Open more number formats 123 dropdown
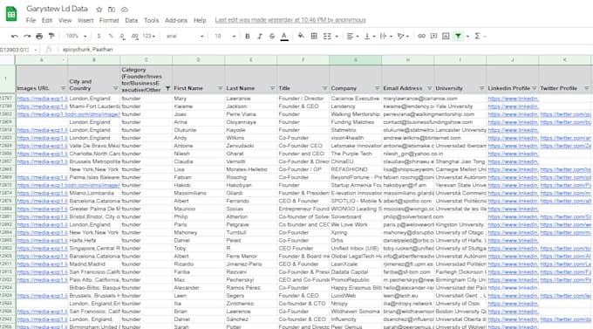The height and width of the screenshot is (329, 593). 148,36
